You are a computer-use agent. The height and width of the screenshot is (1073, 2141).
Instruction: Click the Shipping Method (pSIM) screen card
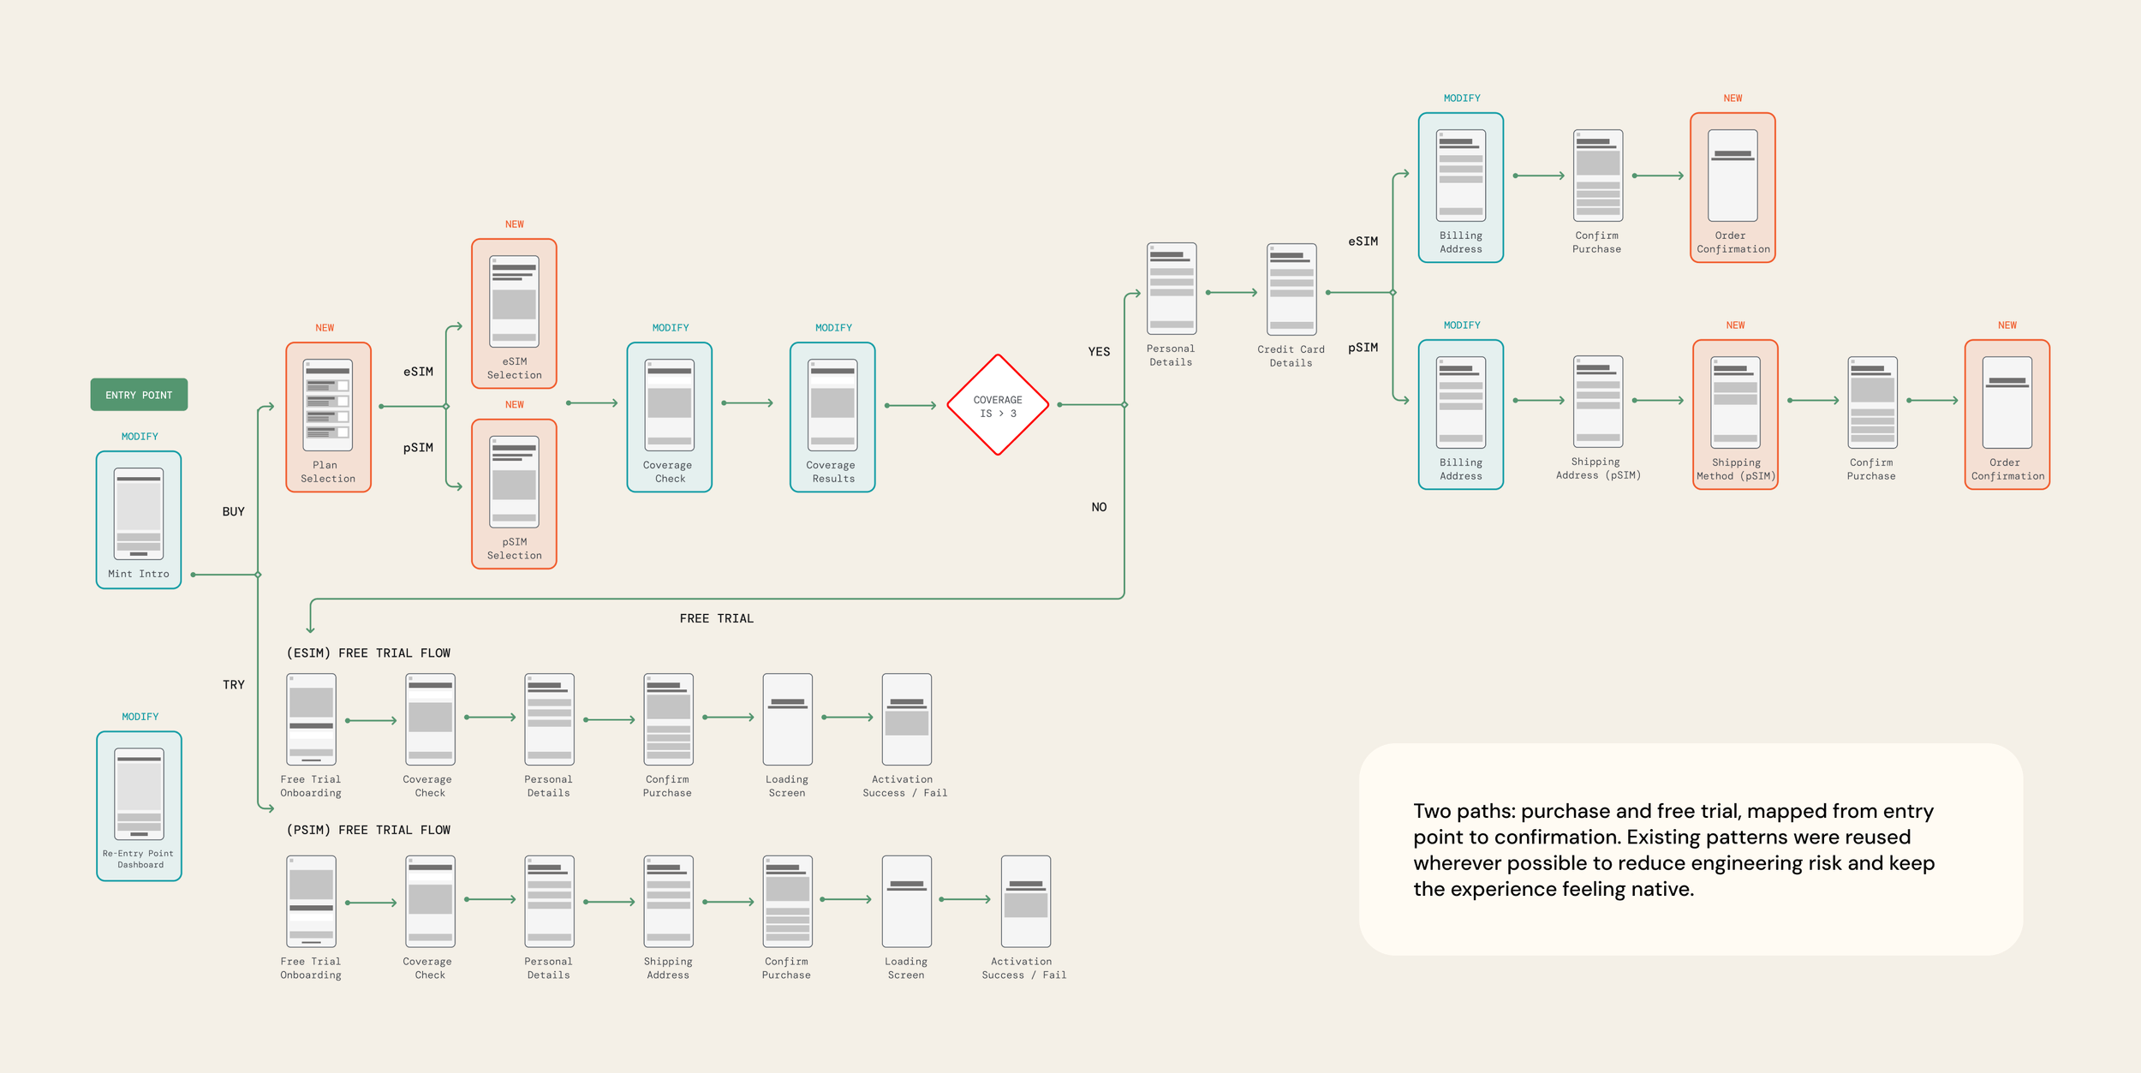pyautogui.click(x=1735, y=414)
